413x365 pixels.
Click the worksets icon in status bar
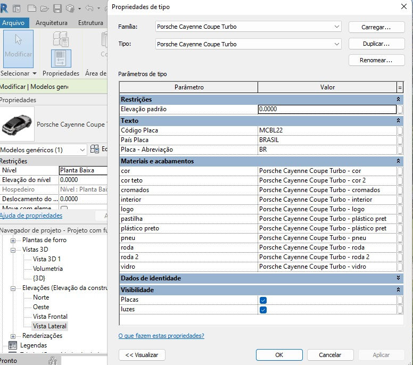pos(53,360)
